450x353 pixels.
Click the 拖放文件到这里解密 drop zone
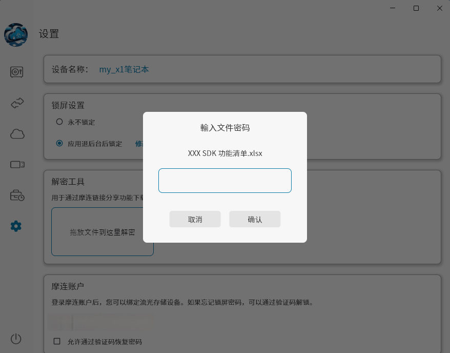click(103, 231)
